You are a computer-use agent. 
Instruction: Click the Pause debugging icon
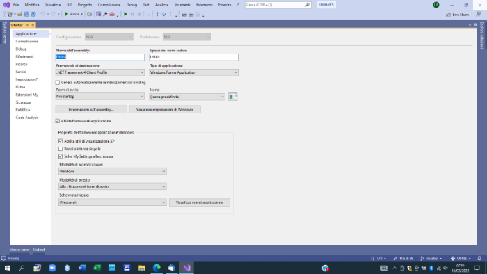point(132,14)
